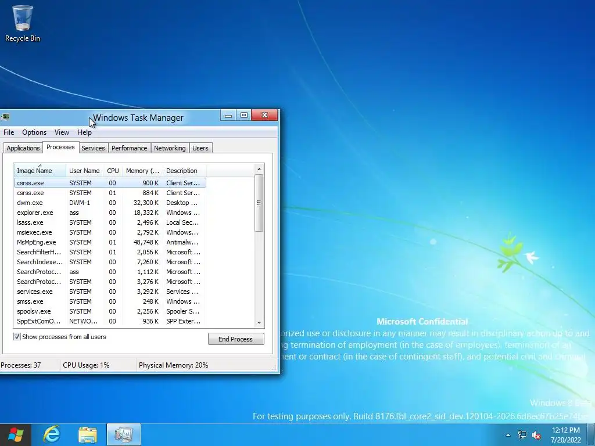Viewport: 595px width, 446px height.
Task: Show hidden tray icons arrow
Action: click(508, 435)
